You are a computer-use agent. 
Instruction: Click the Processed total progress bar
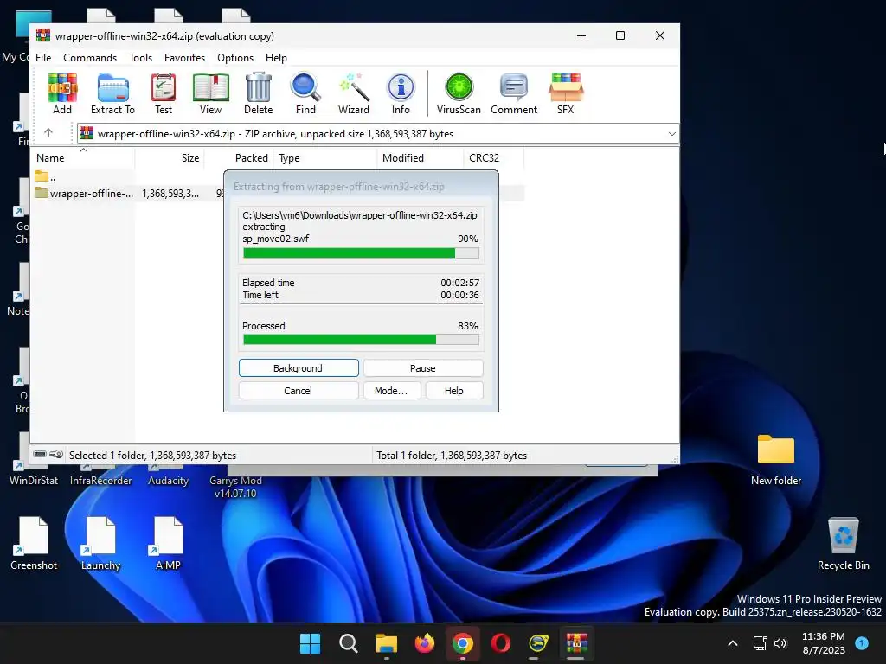(361, 339)
